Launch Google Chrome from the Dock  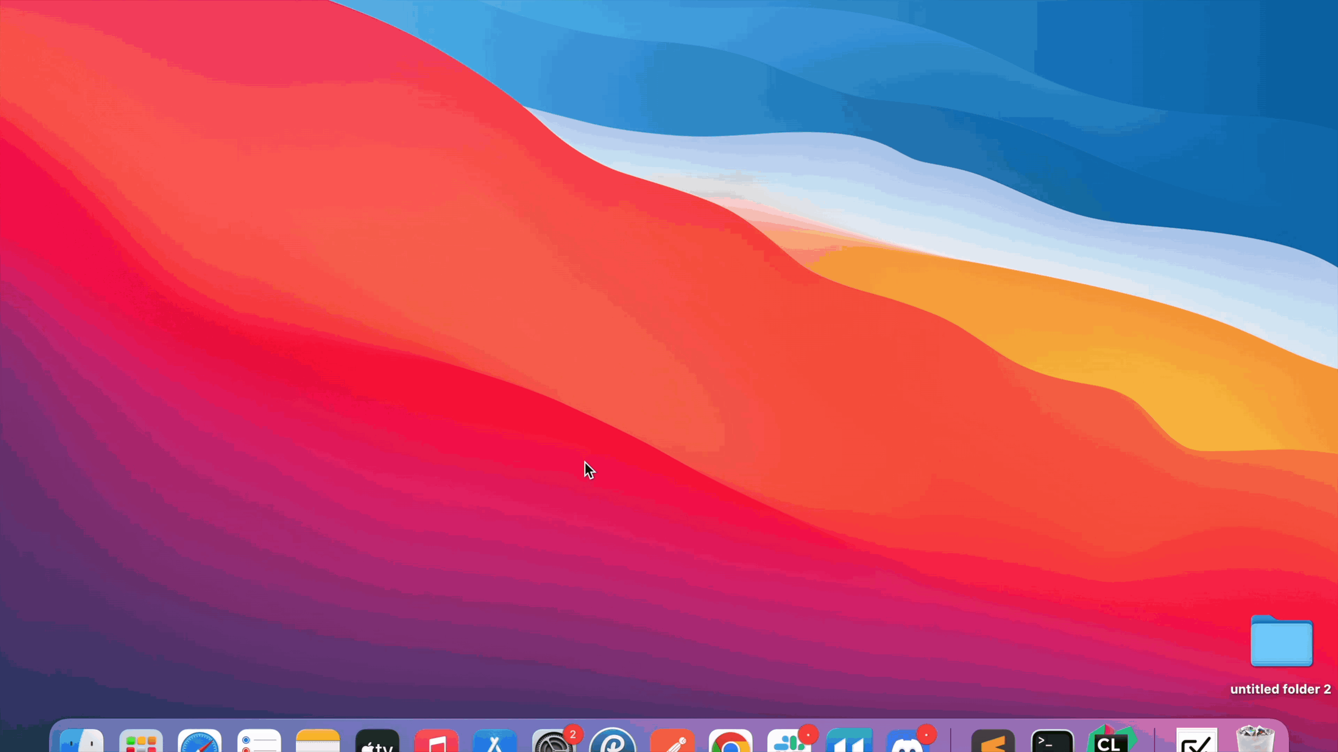point(731,740)
